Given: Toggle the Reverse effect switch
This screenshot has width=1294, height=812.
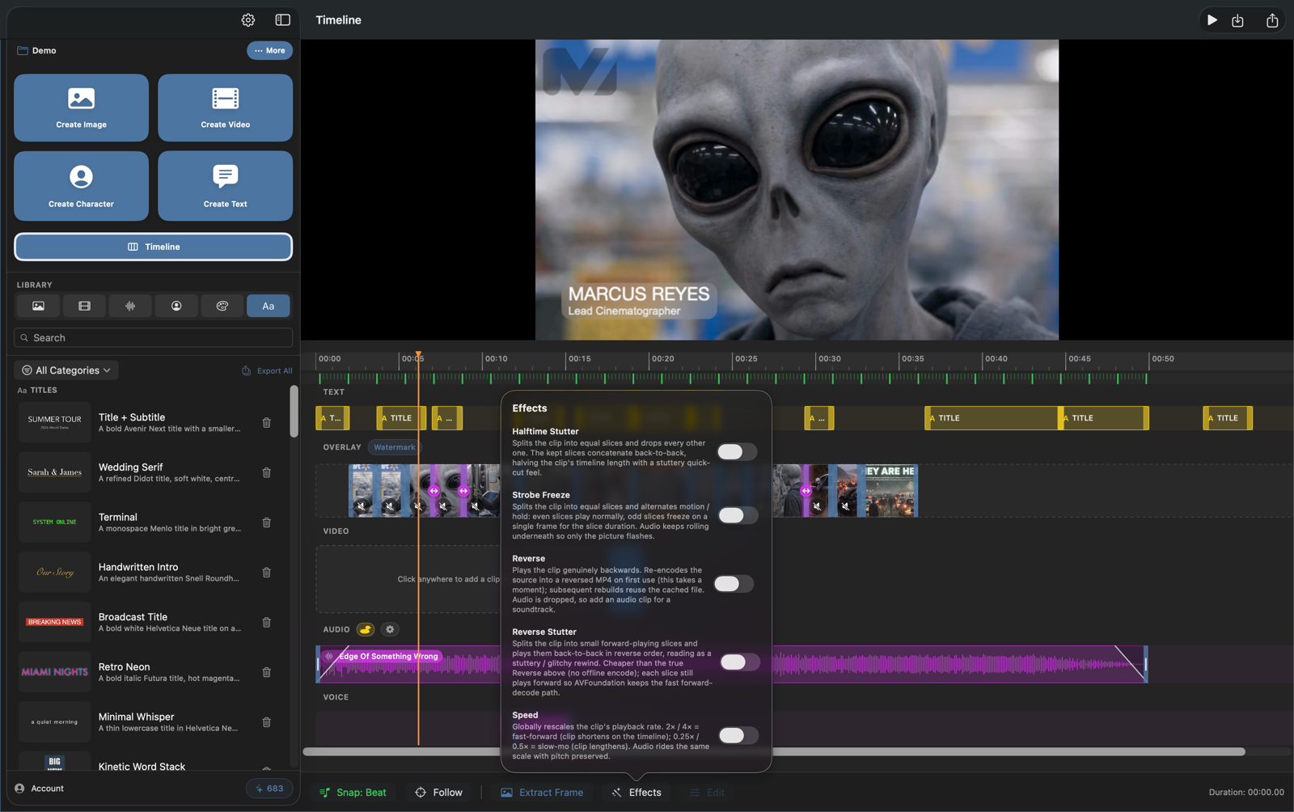Looking at the screenshot, I should click(734, 584).
